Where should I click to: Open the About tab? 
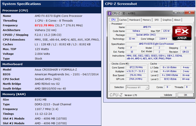point(177,20)
